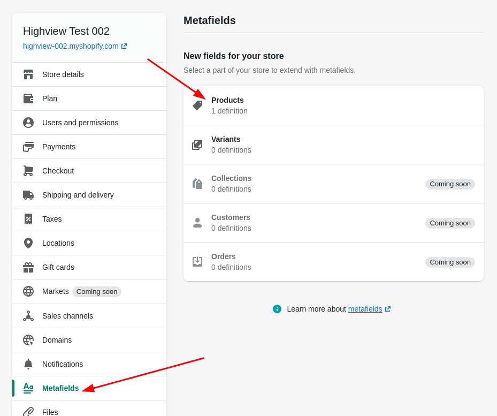
Task: Click the Taxes receipt icon
Action: [x=28, y=219]
